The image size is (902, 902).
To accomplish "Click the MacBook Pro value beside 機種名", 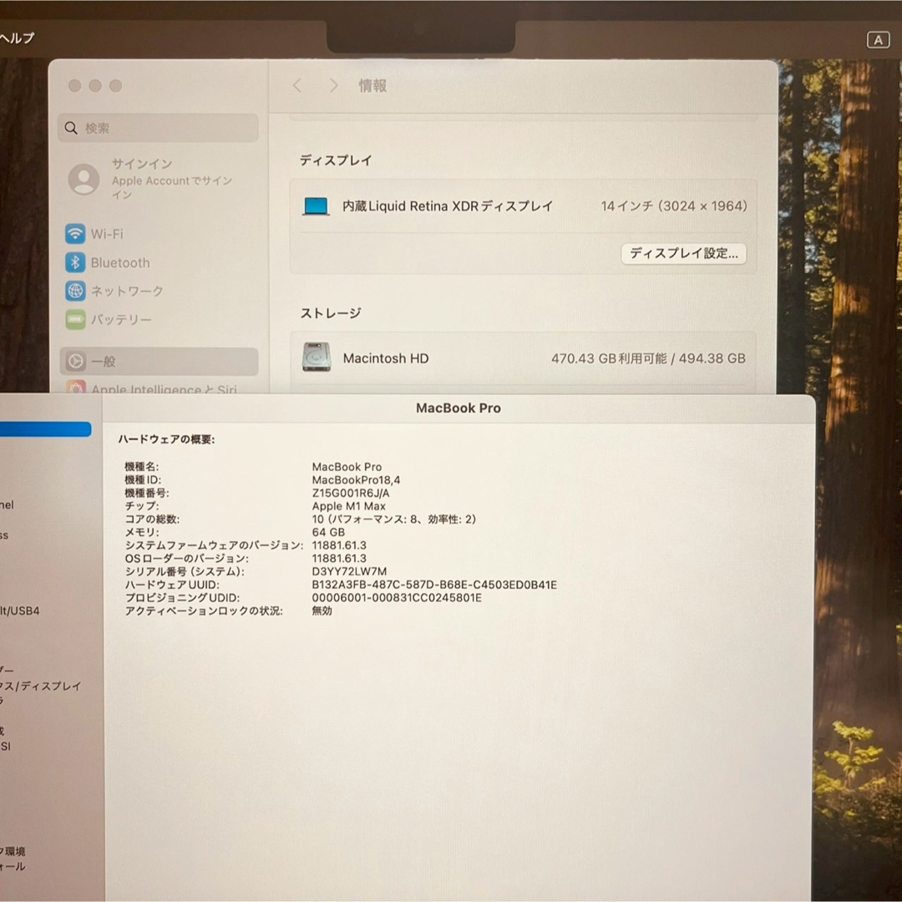I will (347, 467).
